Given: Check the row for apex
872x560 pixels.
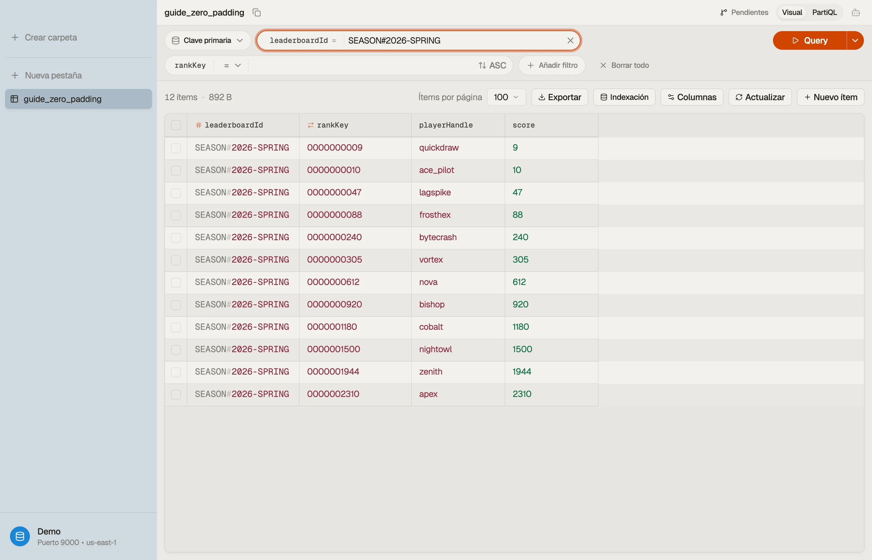Looking at the screenshot, I should (176, 394).
